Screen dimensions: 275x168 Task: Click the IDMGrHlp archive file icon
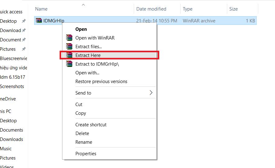click(38, 21)
